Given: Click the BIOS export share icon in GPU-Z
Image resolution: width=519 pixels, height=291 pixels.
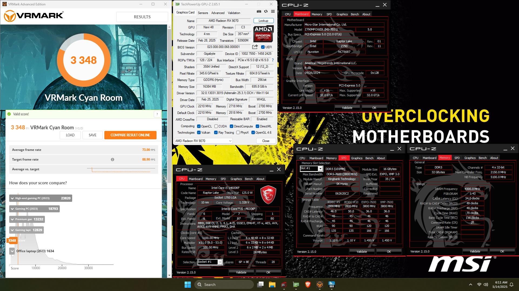Looking at the screenshot, I should (x=255, y=47).
